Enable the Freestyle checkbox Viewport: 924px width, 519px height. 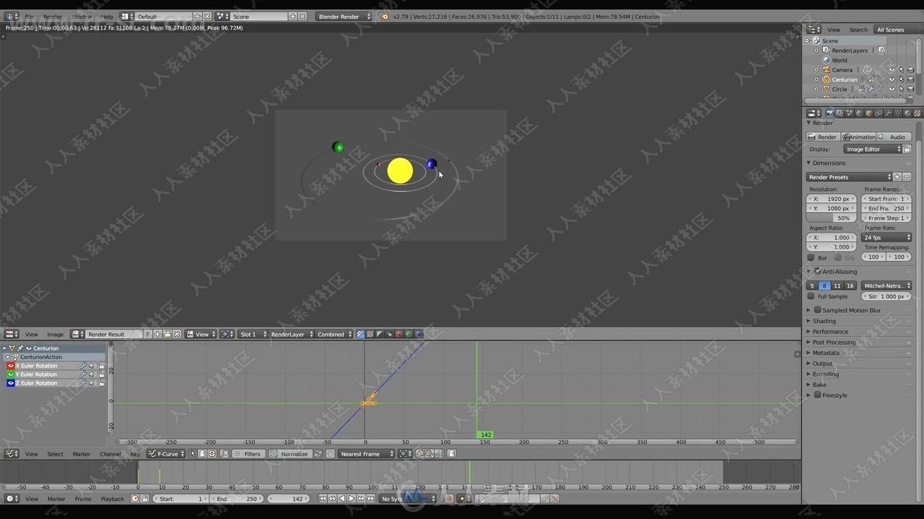pyautogui.click(x=818, y=395)
